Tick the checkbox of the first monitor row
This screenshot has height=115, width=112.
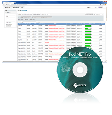tap(18, 25)
